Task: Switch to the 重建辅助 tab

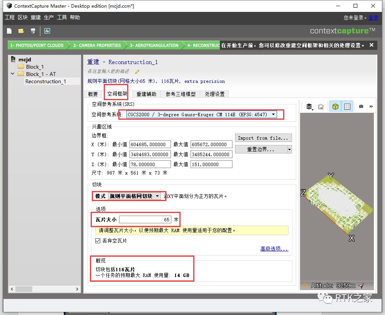Action: pyautogui.click(x=146, y=94)
